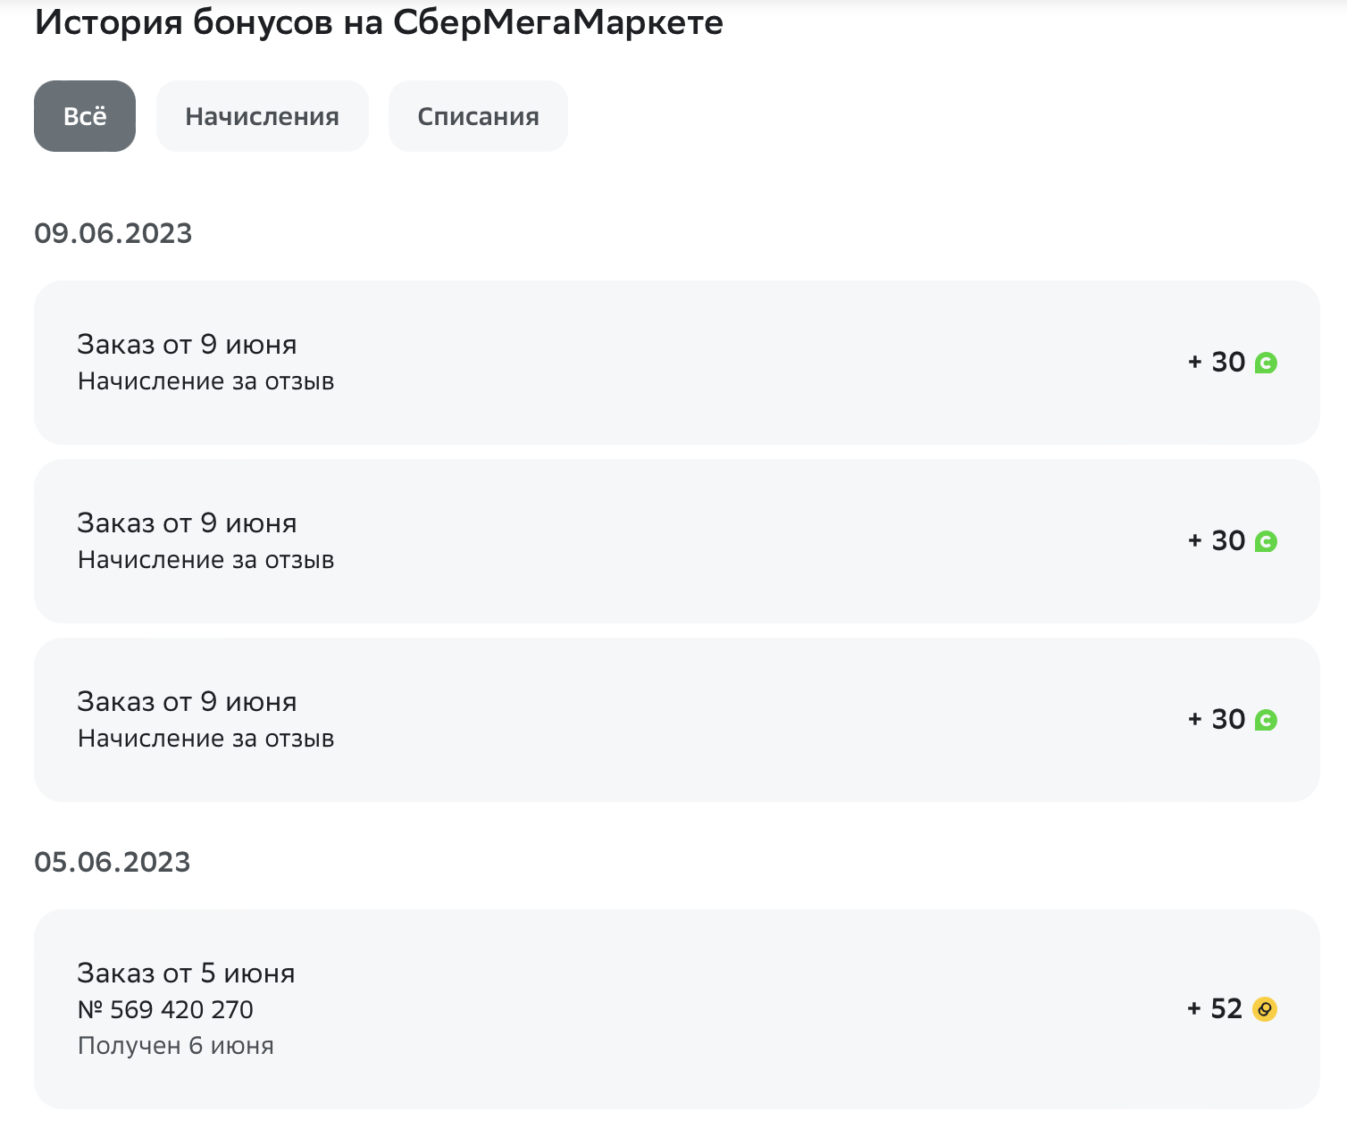The height and width of the screenshot is (1145, 1347).
Task: Click the green bonus icon in the first 9 июня card
Action: coord(1266,363)
